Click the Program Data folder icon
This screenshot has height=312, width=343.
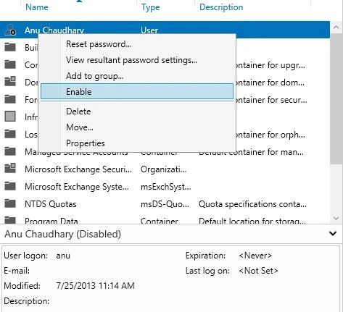(x=10, y=220)
